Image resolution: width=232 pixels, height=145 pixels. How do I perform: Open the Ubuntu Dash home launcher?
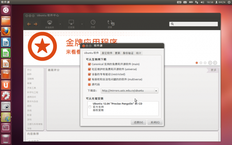6,10
